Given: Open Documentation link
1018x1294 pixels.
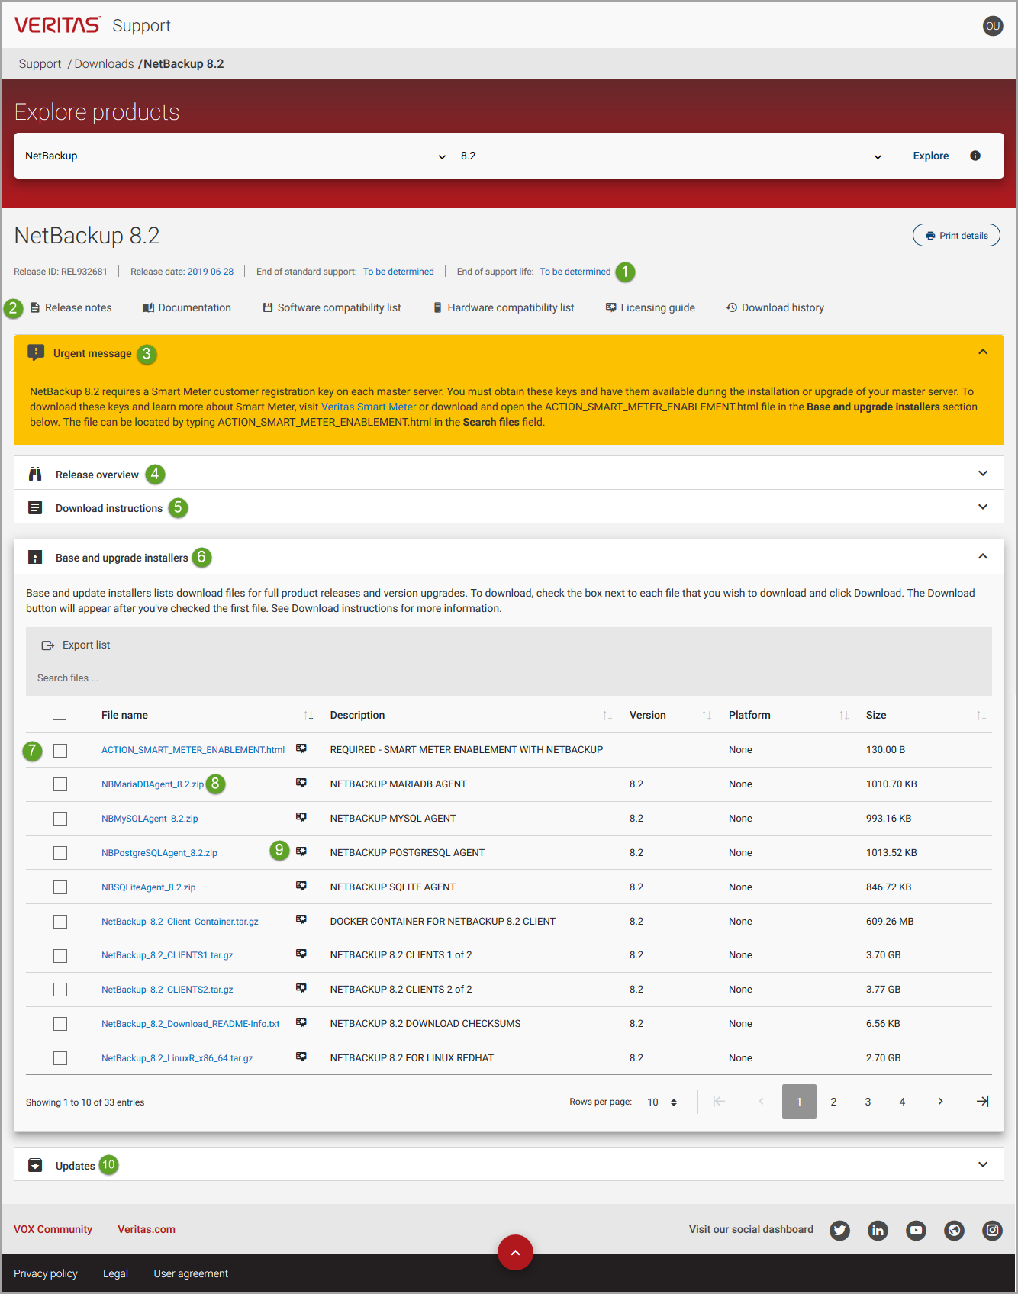Looking at the screenshot, I should 187,307.
